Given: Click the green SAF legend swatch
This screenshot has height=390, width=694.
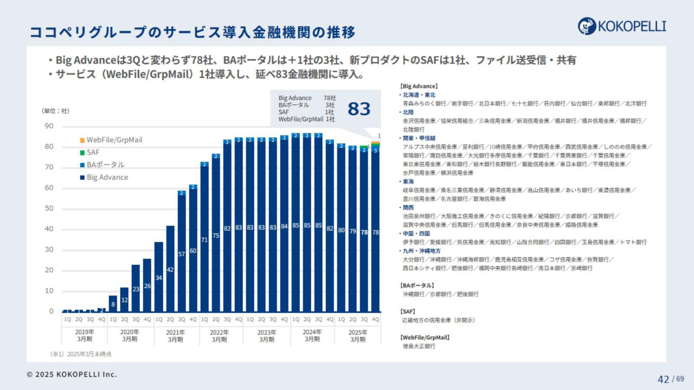Looking at the screenshot, I should [x=81, y=152].
